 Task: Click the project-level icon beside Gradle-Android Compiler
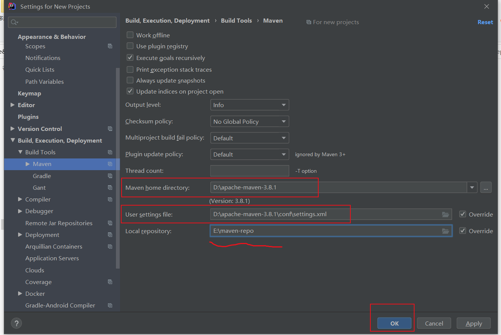(x=110, y=305)
